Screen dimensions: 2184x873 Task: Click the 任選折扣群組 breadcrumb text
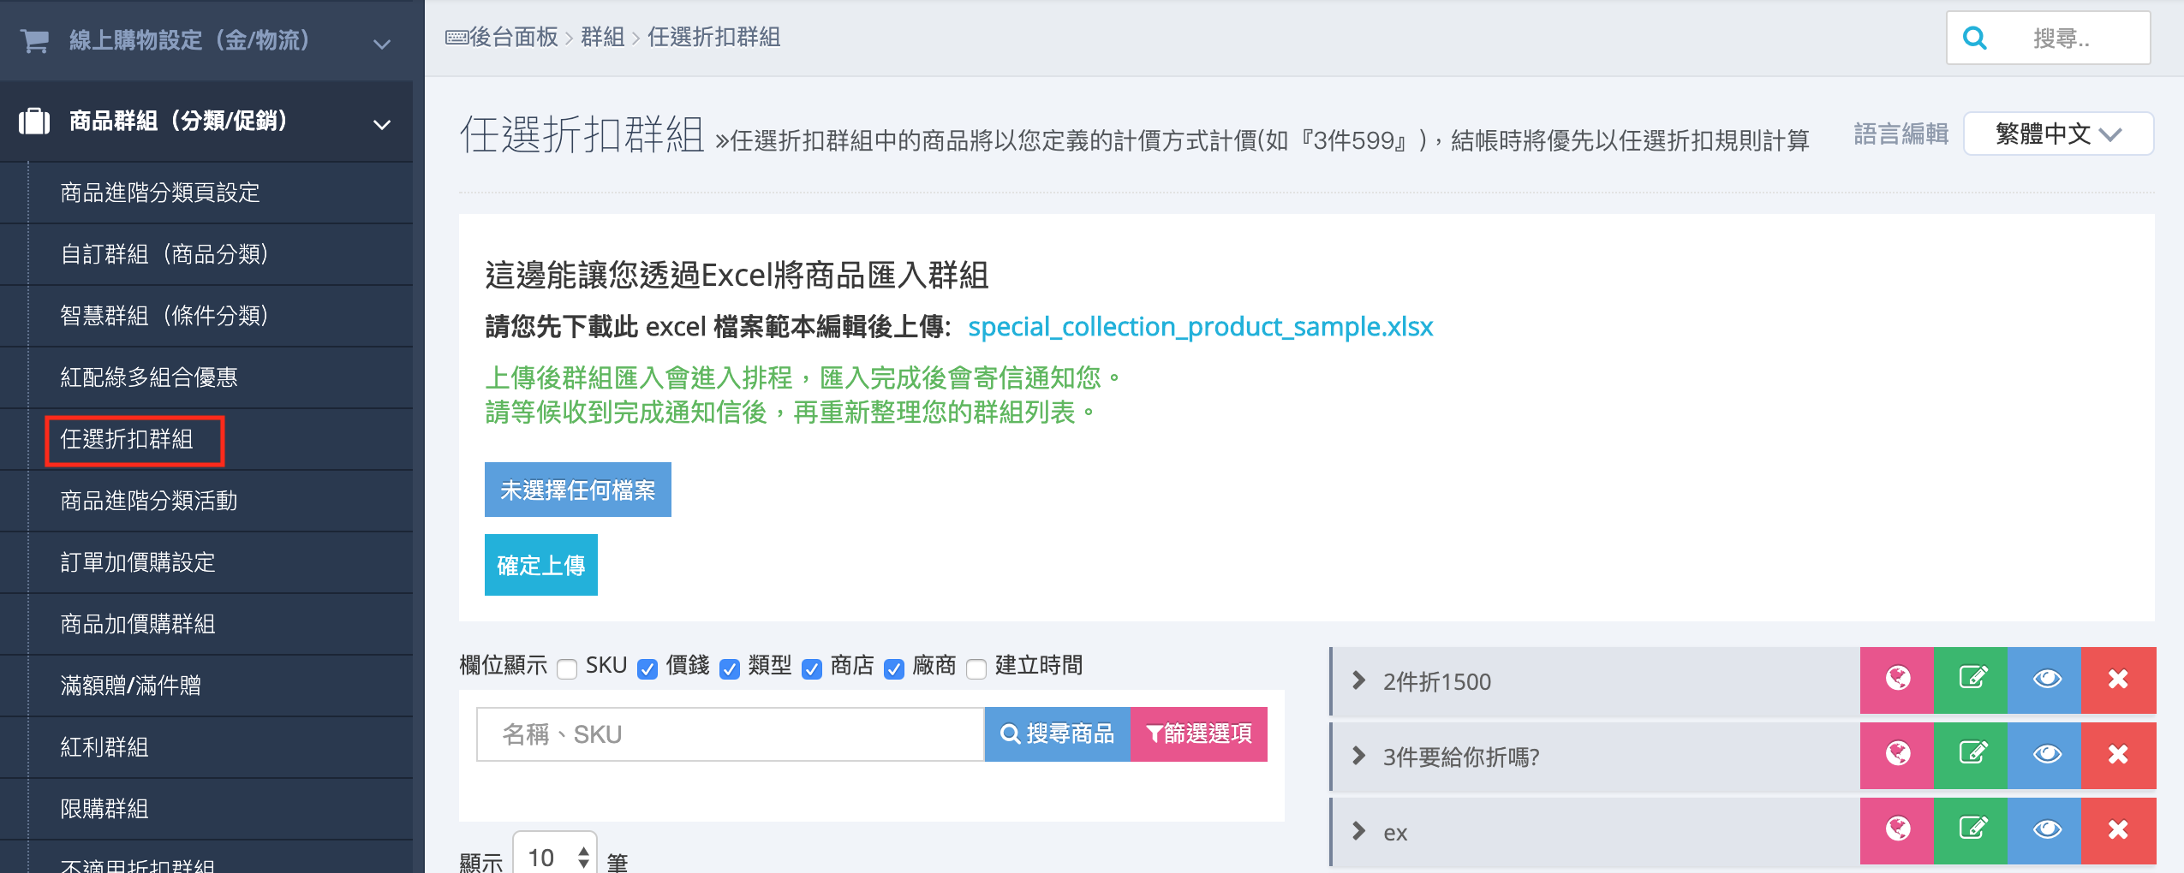(714, 37)
